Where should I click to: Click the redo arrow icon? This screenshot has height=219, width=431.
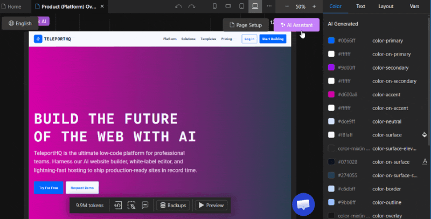pyautogui.click(x=192, y=6)
